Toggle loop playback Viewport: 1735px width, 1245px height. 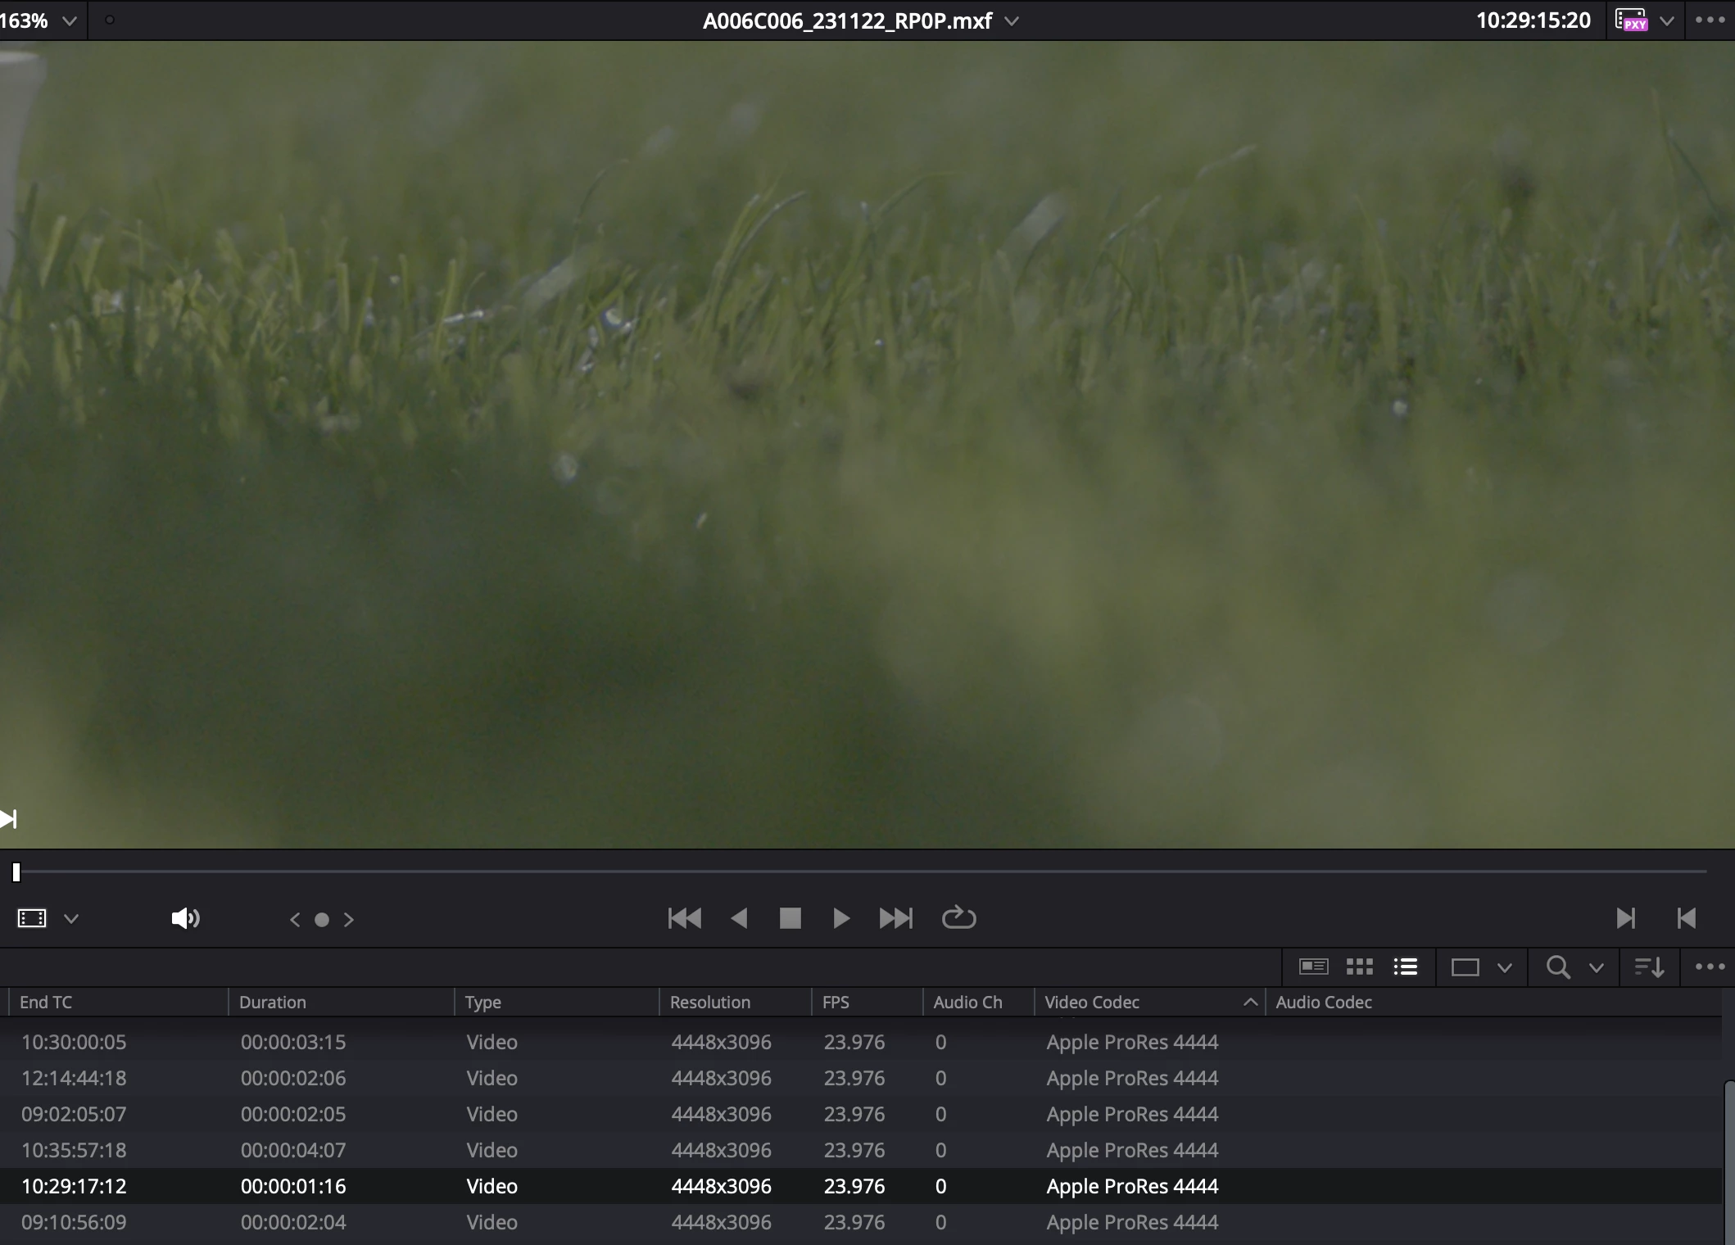[x=958, y=918]
